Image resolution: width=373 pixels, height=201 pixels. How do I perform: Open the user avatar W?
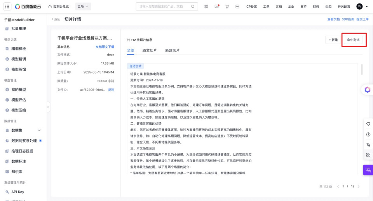click(x=359, y=7)
